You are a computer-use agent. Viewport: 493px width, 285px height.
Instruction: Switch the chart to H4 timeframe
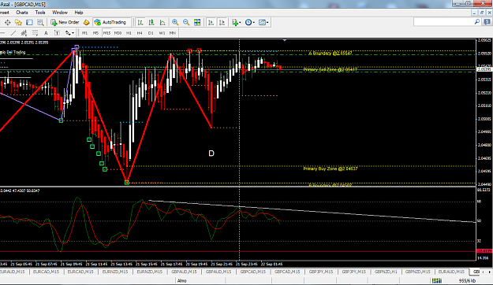(140, 33)
